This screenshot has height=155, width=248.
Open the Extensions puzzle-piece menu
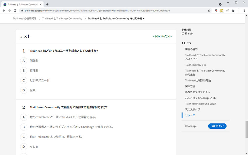coord(233,11)
